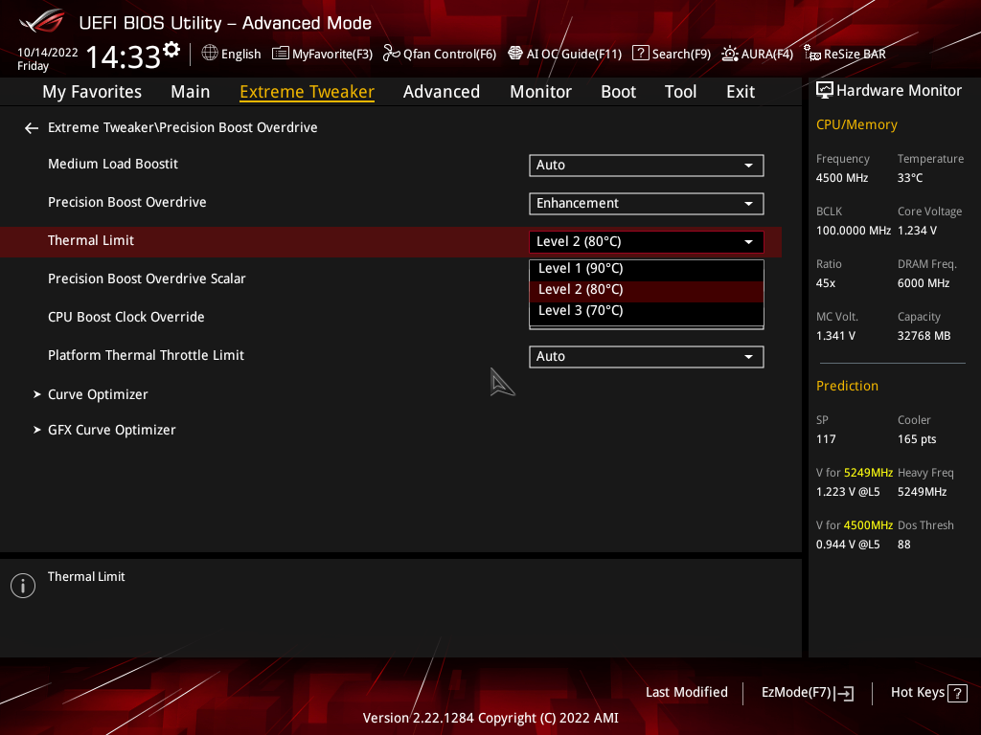Click English language selector
This screenshot has width=981, height=735.
pos(240,55)
